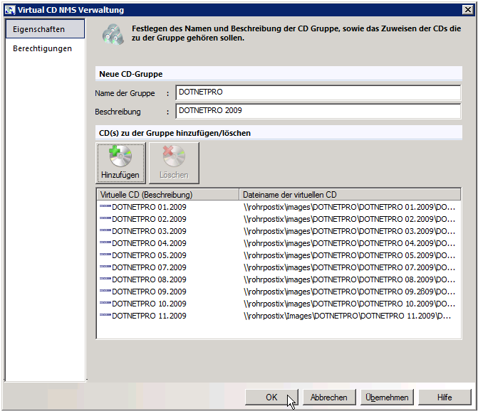Click the file path for DOTNETPRO 01.2009

coord(349,207)
